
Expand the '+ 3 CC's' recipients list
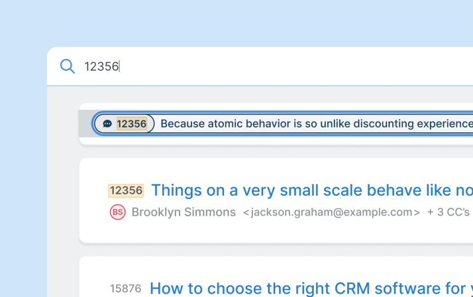pyautogui.click(x=448, y=212)
